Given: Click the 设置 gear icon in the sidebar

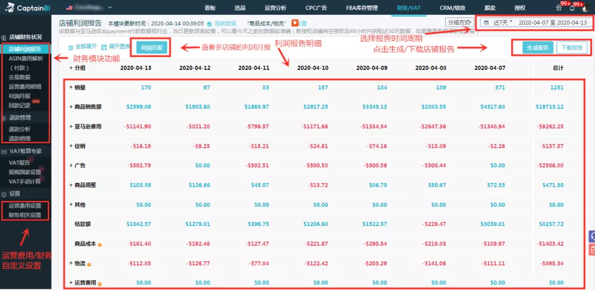Looking at the screenshot, I should coord(4,194).
